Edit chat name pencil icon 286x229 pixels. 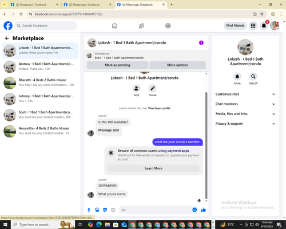click(x=153, y=88)
